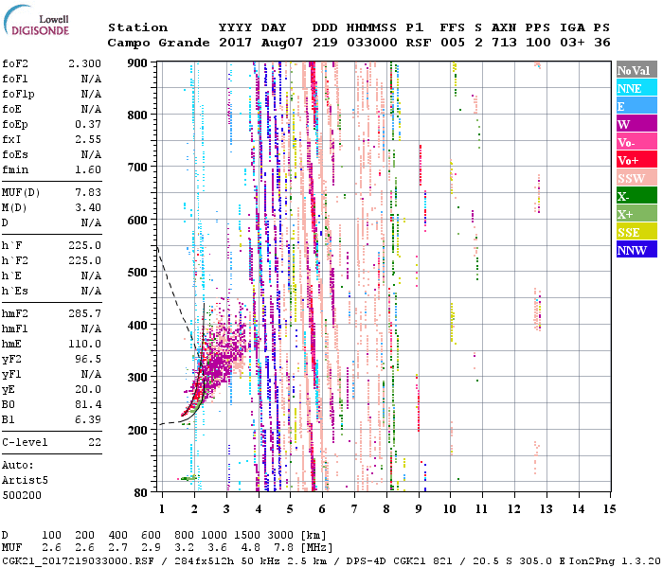The height and width of the screenshot is (568, 663).
Task: Click the 10 MHz frequency axis label
Action: click(x=450, y=509)
